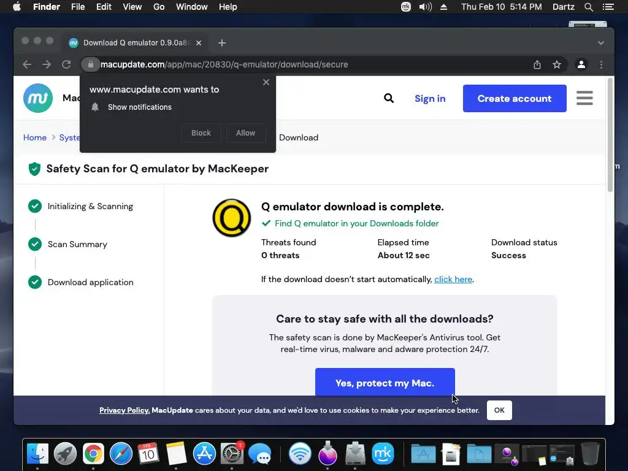Open the Edit menu
The image size is (628, 471).
tap(104, 7)
